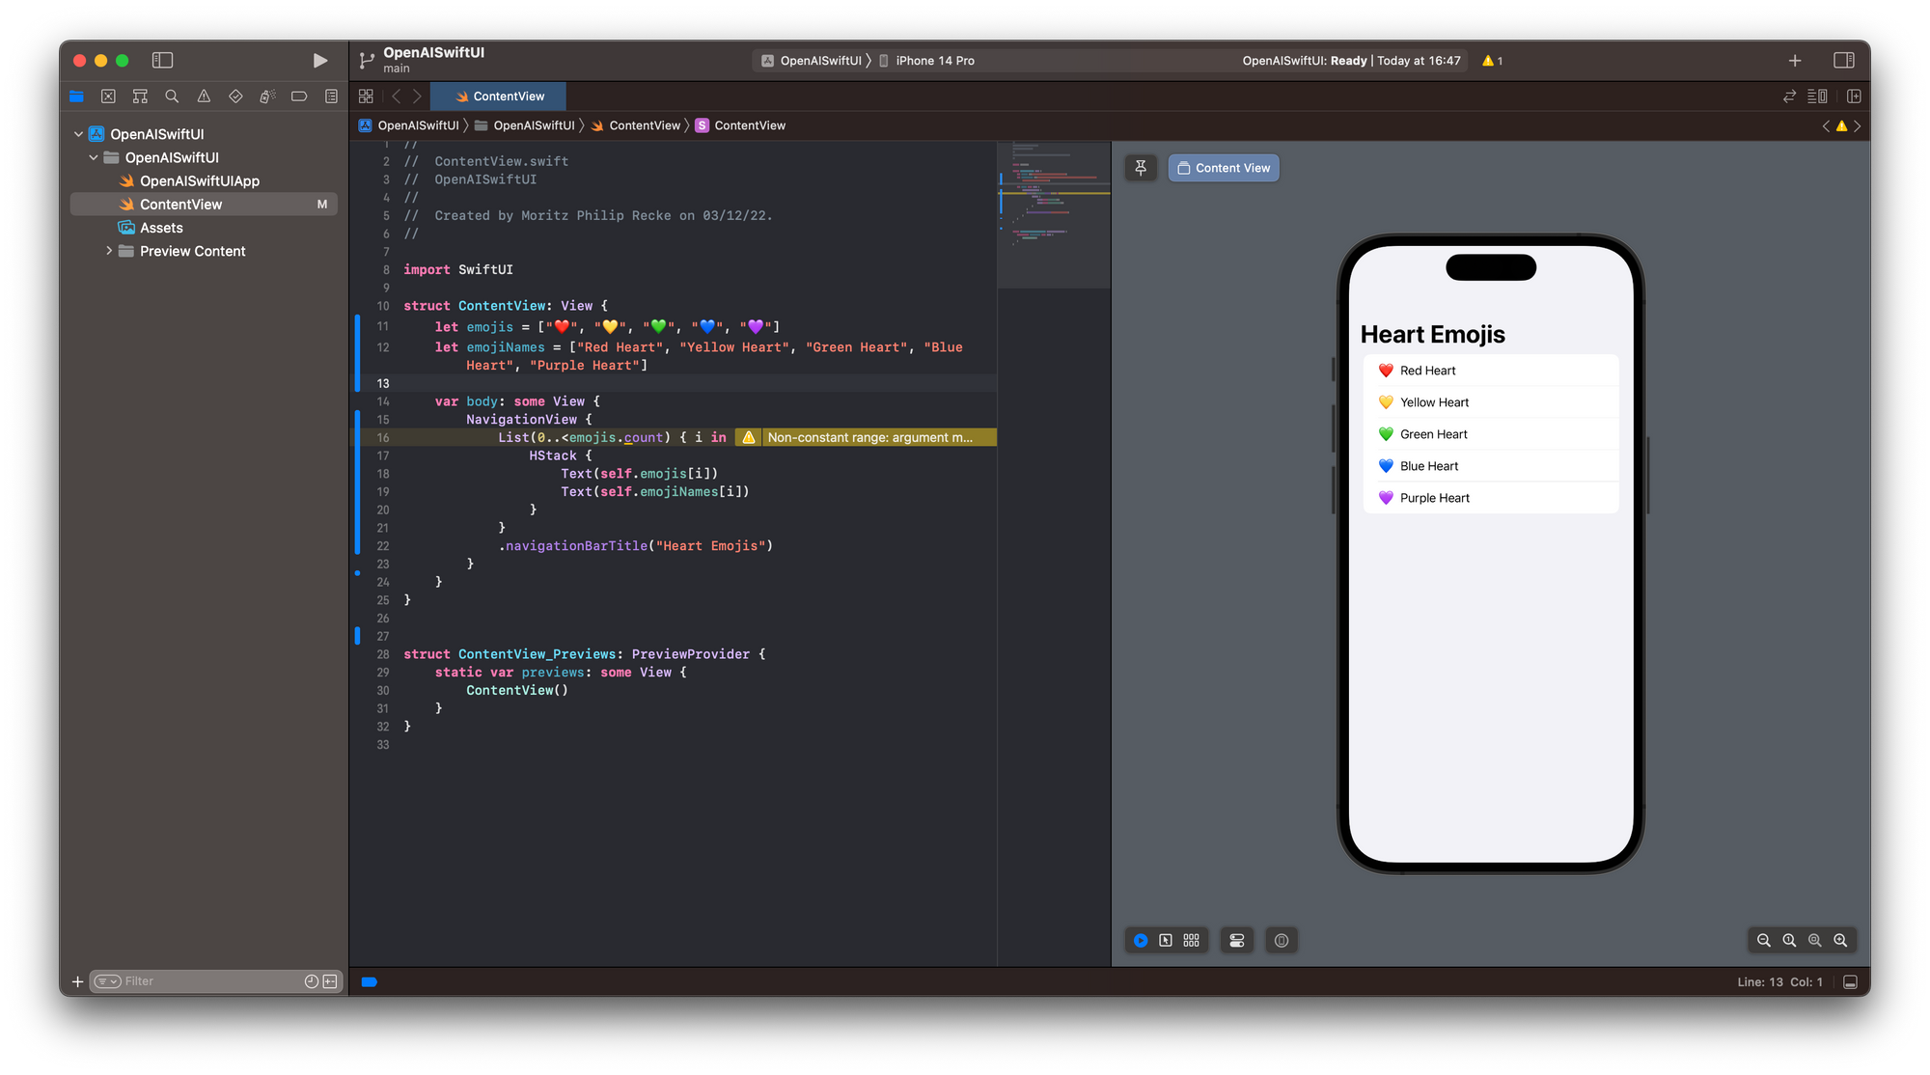Run the project with the play button
This screenshot has width=1930, height=1075.
coord(320,60)
